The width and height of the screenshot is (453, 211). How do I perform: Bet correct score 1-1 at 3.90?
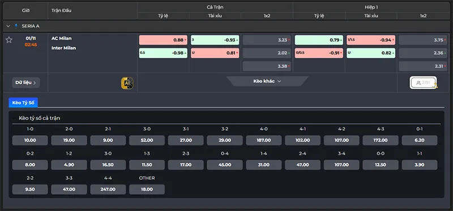tap(420, 165)
